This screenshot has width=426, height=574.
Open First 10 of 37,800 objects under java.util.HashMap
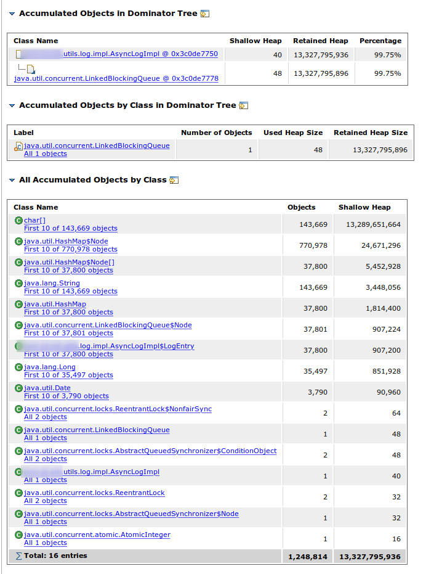click(68, 312)
